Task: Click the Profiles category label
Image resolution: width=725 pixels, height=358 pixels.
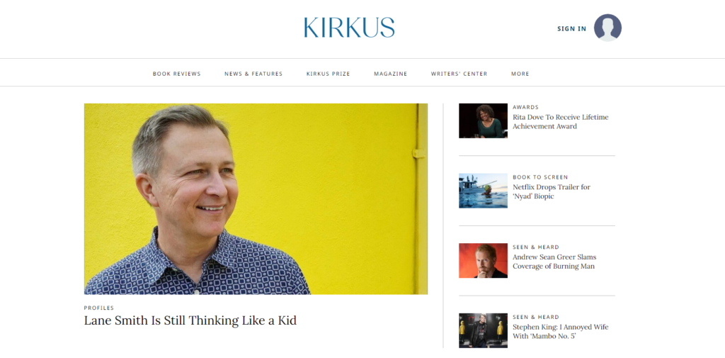Action: pos(99,308)
